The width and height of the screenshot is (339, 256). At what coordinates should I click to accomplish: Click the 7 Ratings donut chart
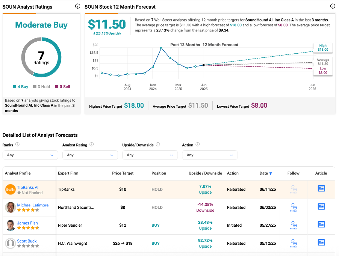[41, 57]
